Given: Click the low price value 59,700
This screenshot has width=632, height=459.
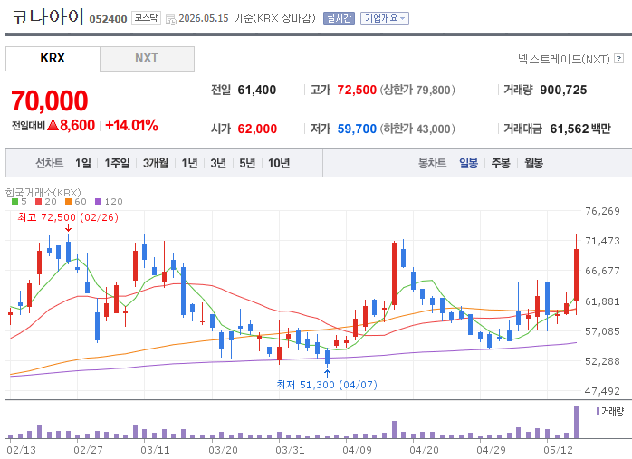Looking at the screenshot, I should tap(357, 129).
